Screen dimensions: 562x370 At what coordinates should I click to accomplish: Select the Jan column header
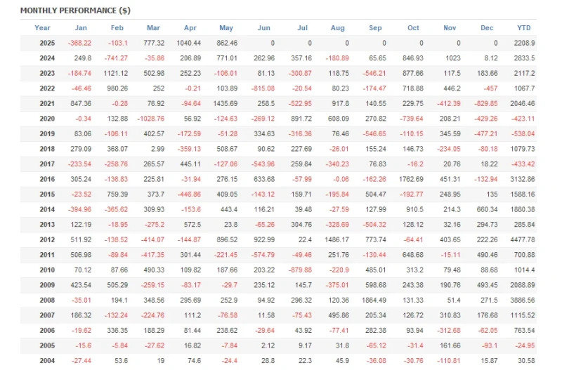pos(81,28)
